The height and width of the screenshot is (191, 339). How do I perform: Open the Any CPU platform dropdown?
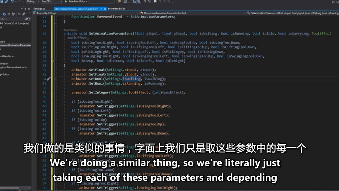point(52,1)
